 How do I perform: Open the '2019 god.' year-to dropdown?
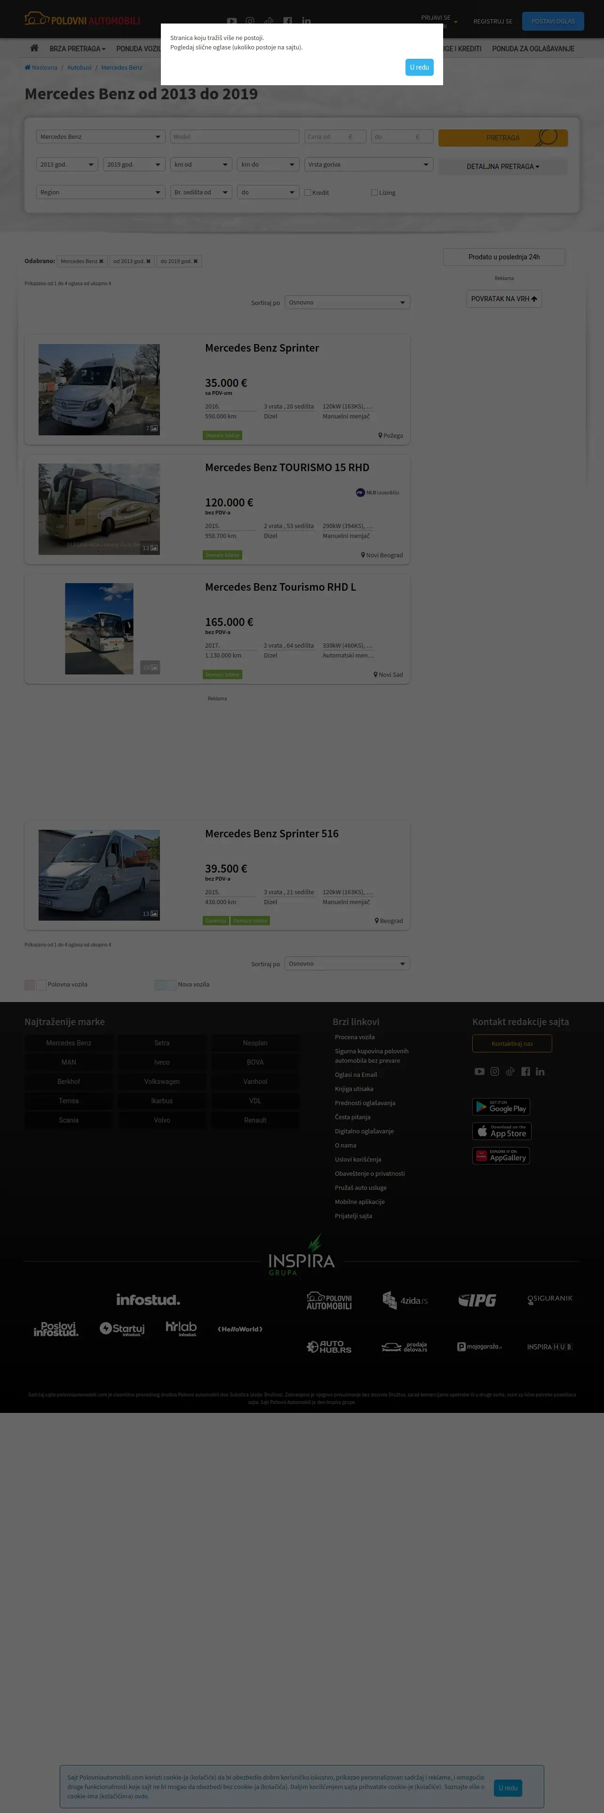pos(134,164)
